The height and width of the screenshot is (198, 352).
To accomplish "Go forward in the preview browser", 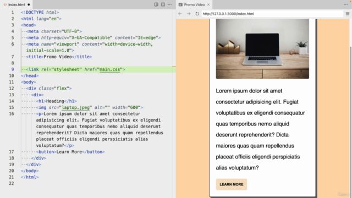I will pos(189,14).
